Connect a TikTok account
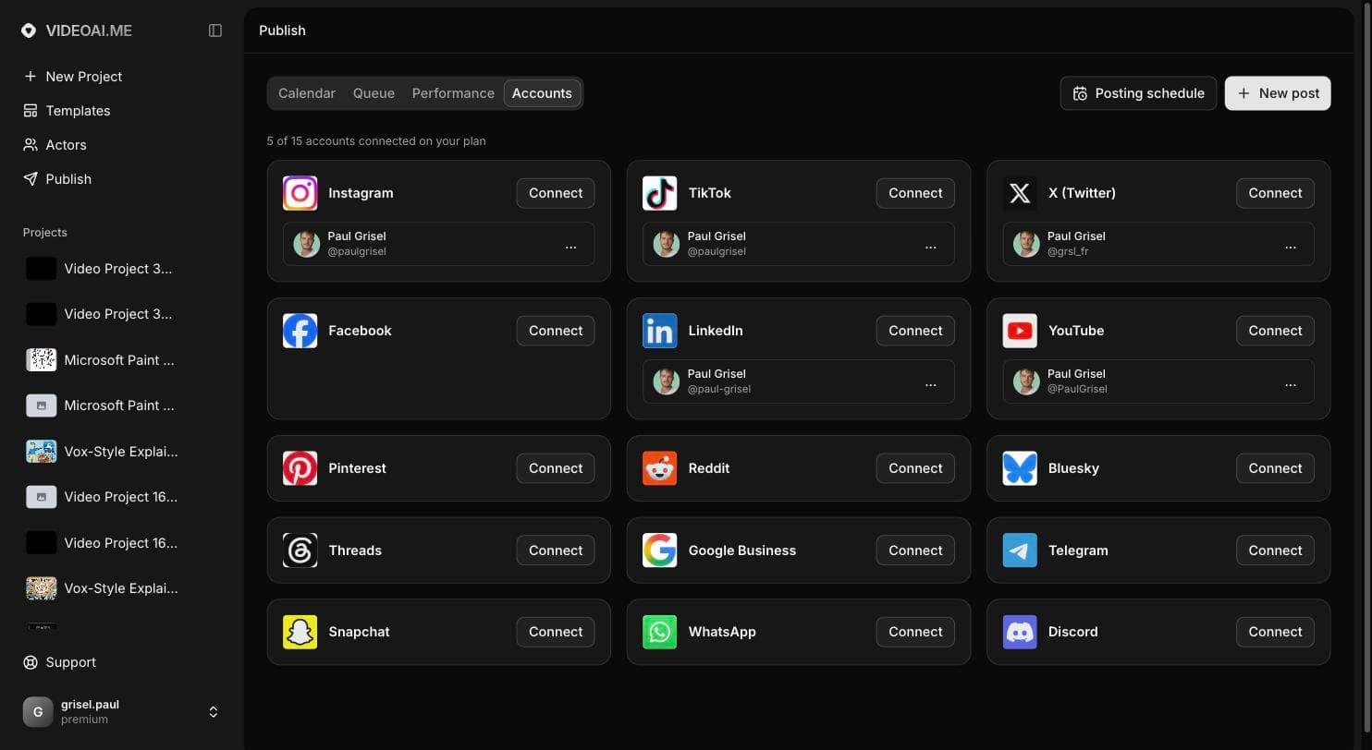This screenshot has width=1372, height=750. click(915, 193)
